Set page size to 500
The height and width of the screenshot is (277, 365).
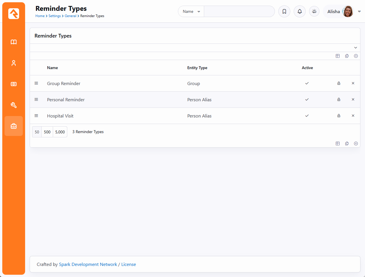pos(47,132)
